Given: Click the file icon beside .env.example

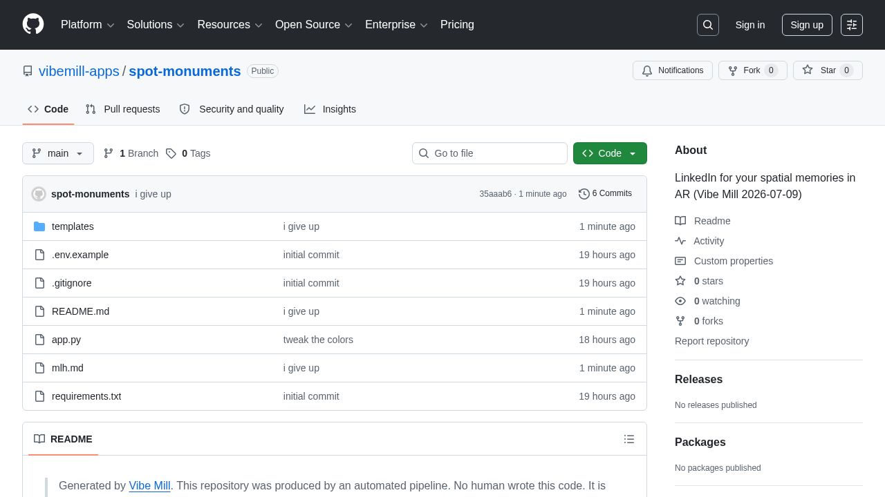Looking at the screenshot, I should [39, 255].
